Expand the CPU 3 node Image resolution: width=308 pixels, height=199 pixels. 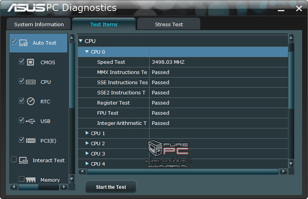[x=87, y=153]
